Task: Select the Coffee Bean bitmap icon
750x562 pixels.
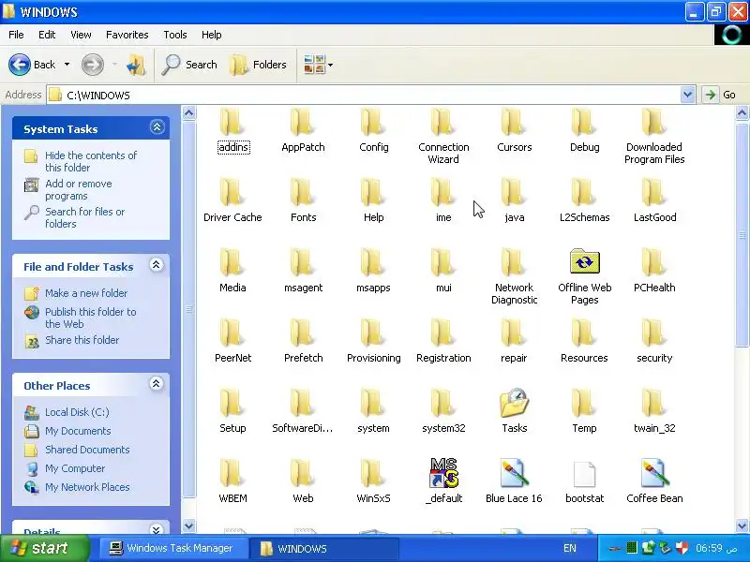Action: tap(654, 473)
